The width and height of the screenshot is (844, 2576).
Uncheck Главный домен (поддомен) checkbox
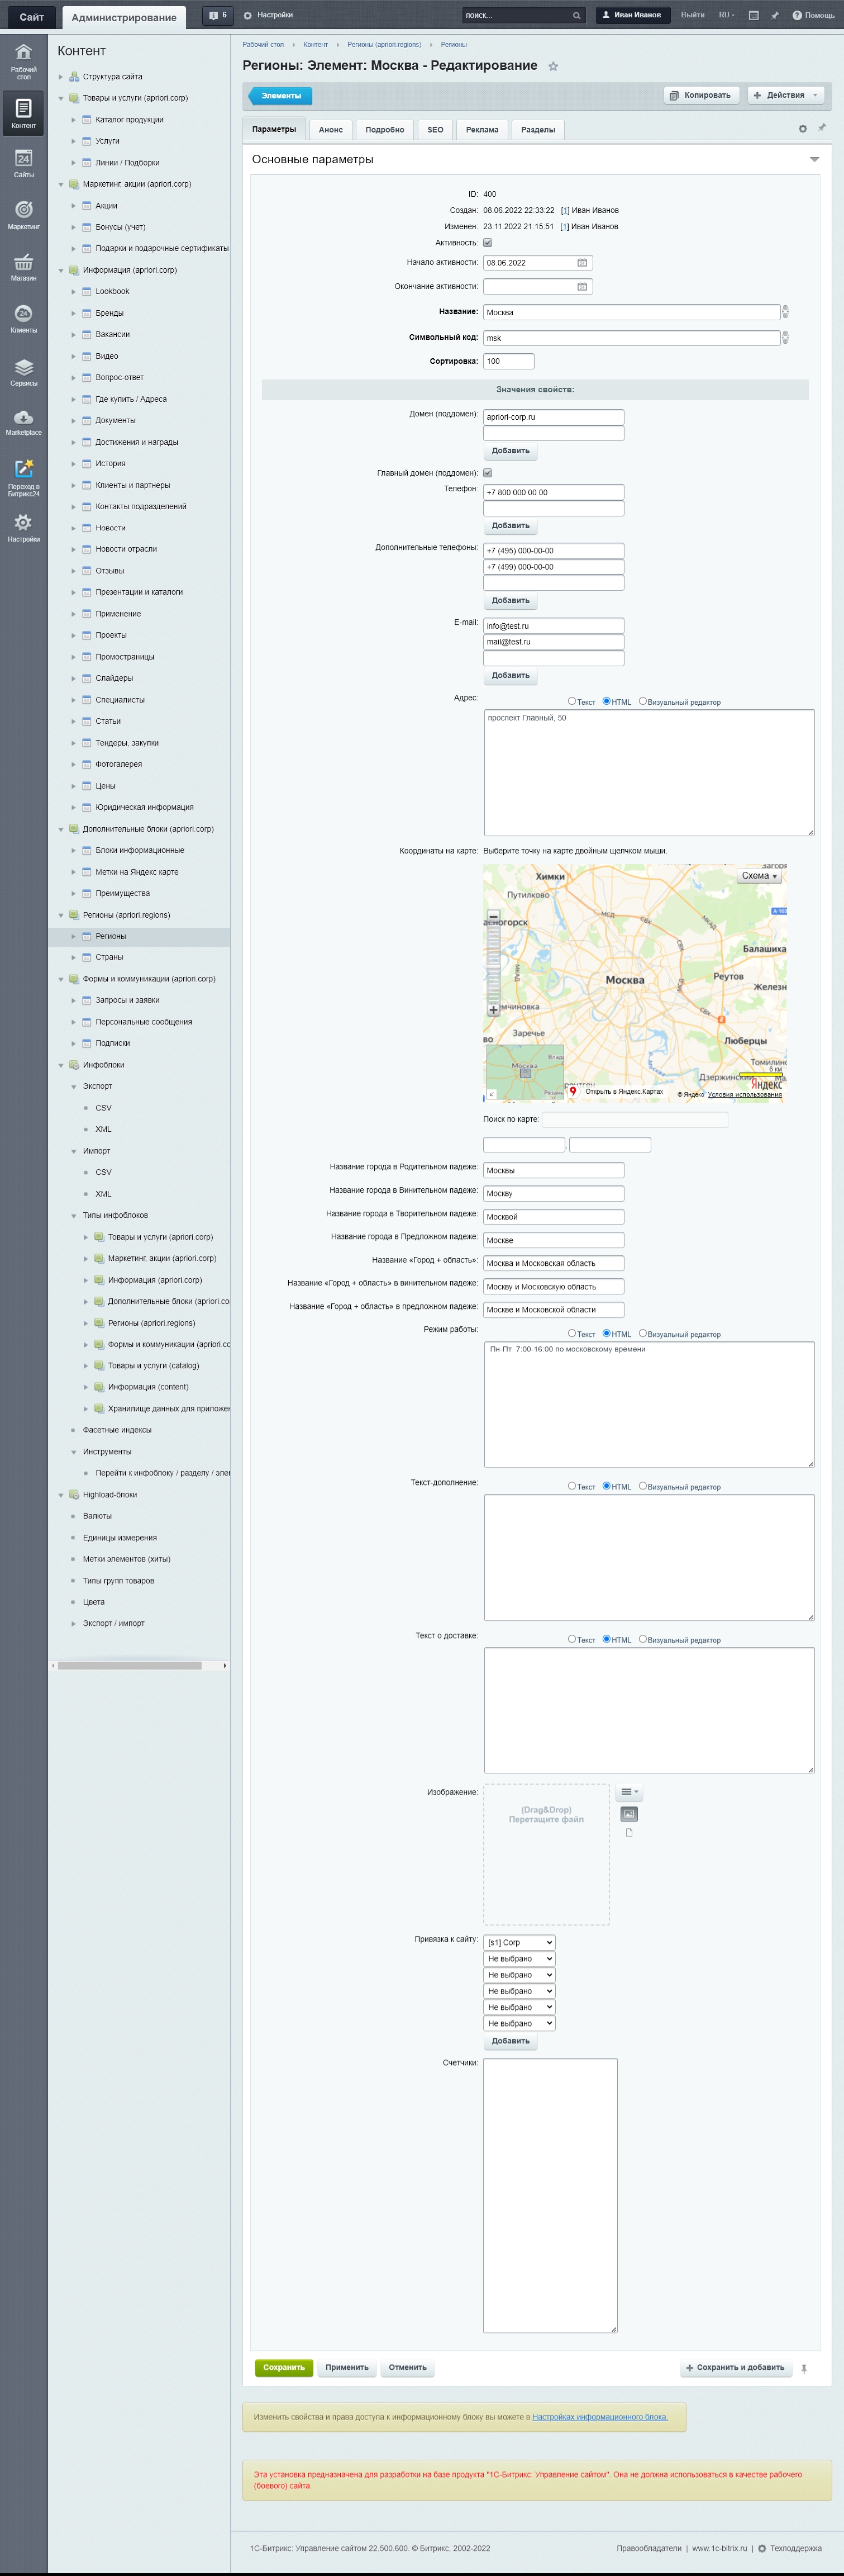(x=488, y=473)
